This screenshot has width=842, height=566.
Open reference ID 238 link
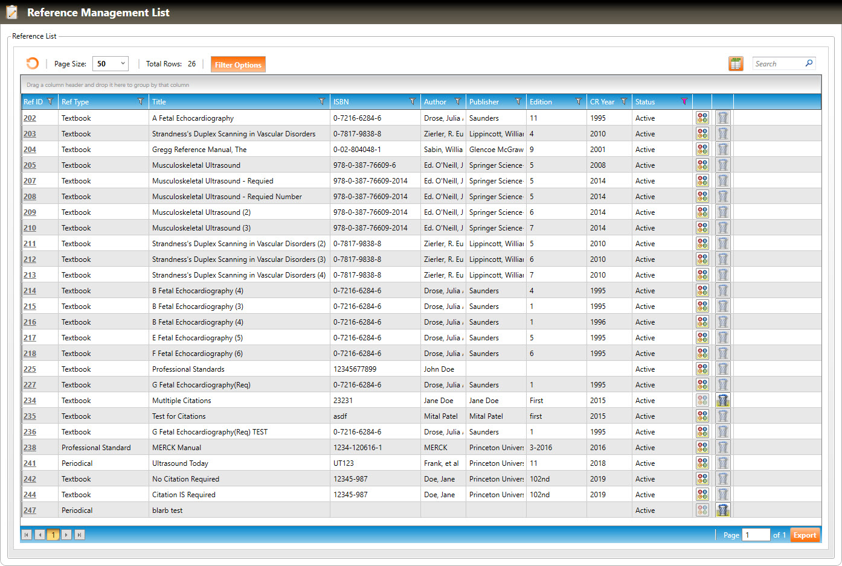(30, 448)
